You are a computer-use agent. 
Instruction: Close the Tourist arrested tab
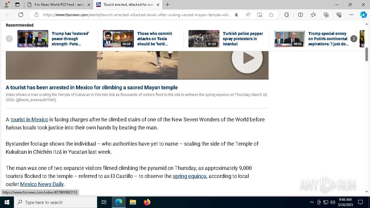click(158, 5)
